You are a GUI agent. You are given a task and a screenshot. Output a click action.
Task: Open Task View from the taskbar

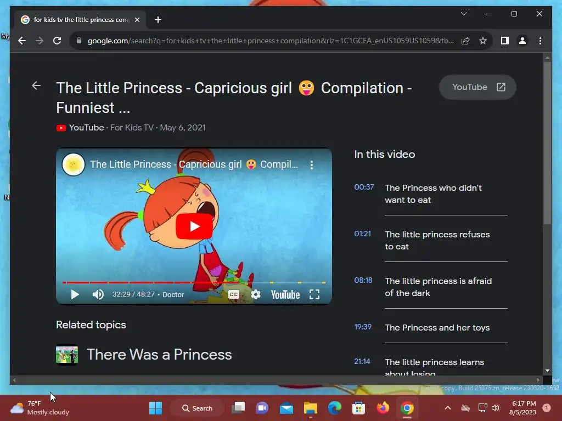pos(238,408)
